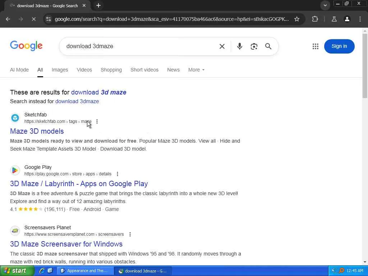
Task: Click the corrected 'download 3d maze' link
Action: tap(98, 92)
